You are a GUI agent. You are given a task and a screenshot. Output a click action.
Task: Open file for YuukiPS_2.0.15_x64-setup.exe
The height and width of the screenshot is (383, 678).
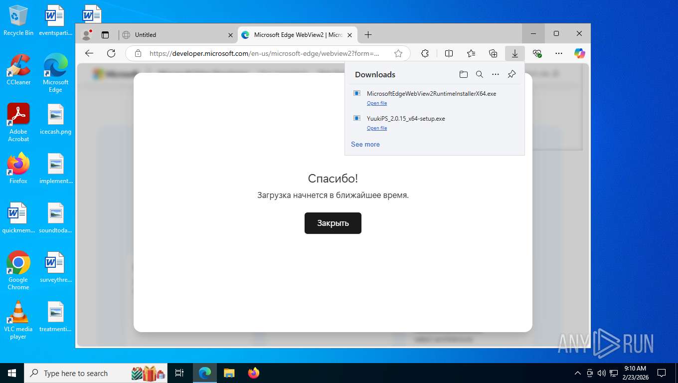tap(377, 128)
